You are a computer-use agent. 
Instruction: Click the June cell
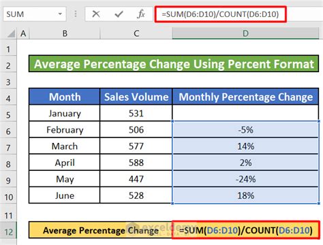(x=65, y=195)
